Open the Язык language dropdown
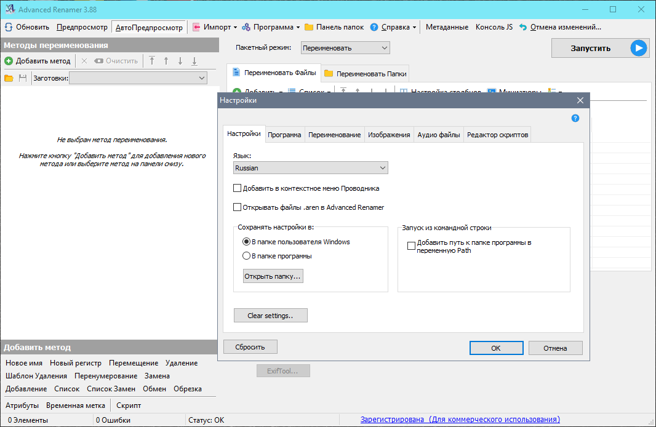Viewport: 656px width, 427px height. click(x=310, y=168)
